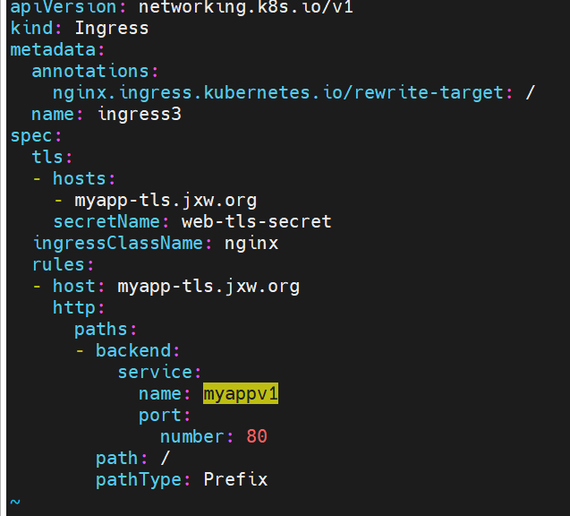Click the 'networking.k8s.io/v1' value
The image size is (570, 516).
[x=246, y=7]
